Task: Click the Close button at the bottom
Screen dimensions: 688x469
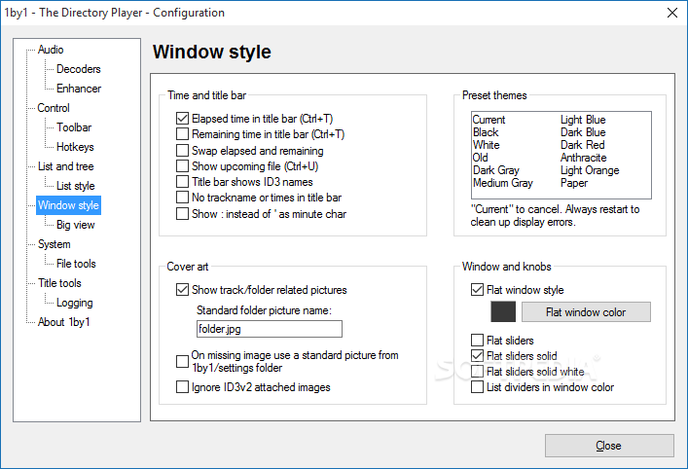Action: click(609, 446)
